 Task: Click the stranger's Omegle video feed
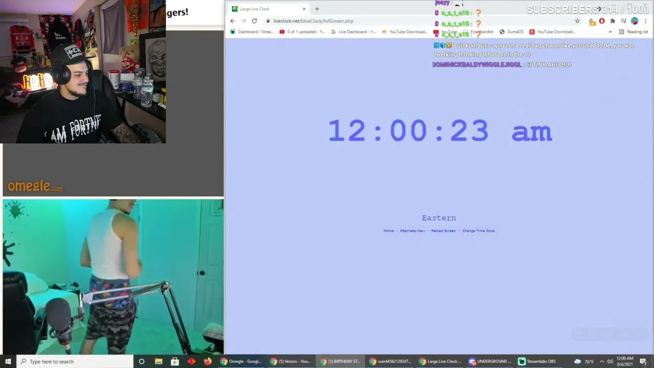[x=113, y=277]
